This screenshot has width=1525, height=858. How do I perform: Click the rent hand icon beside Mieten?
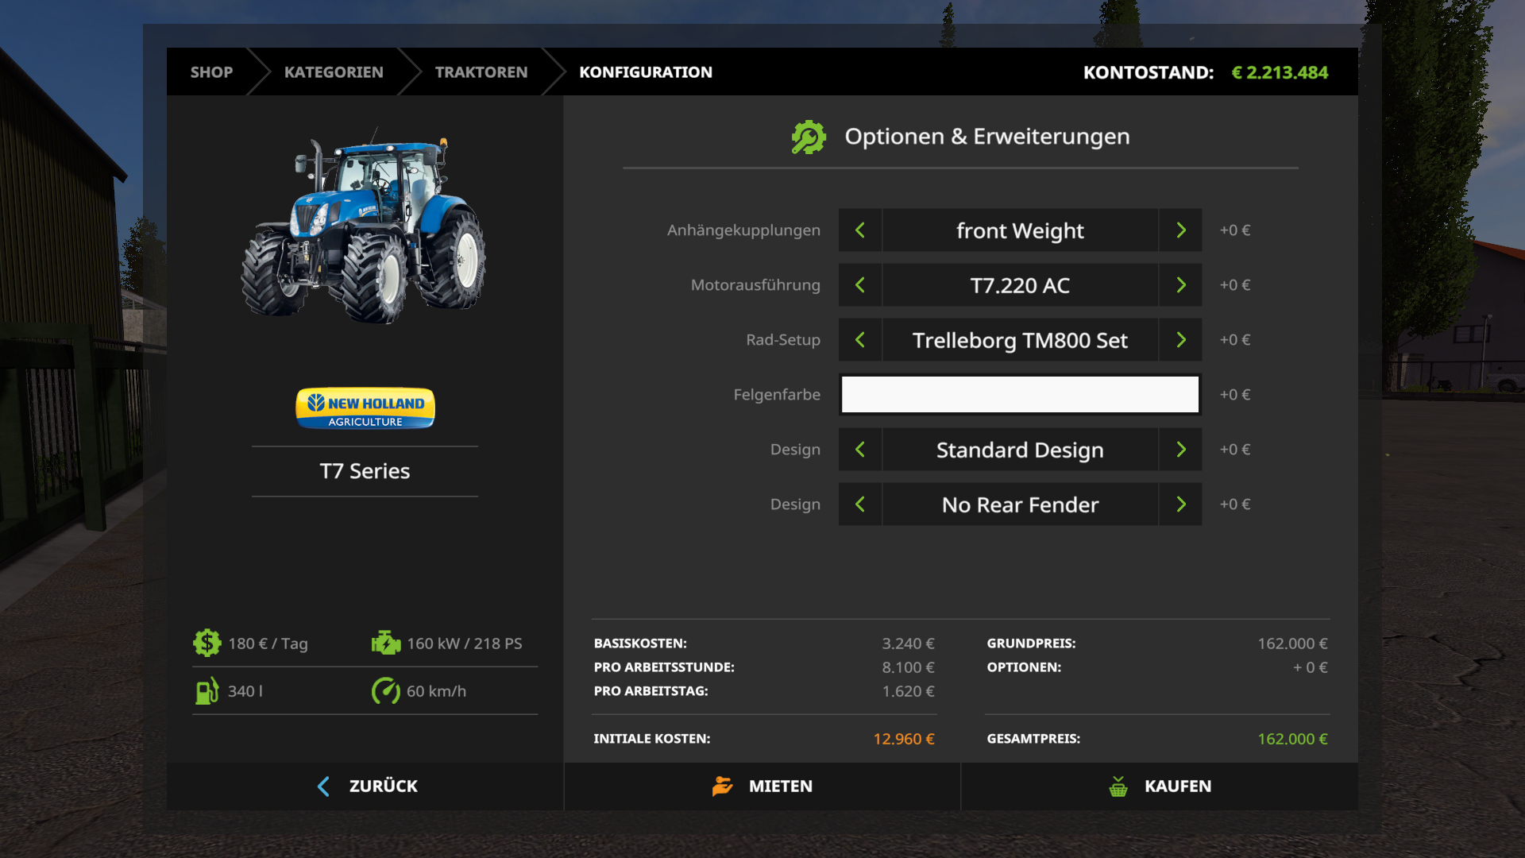(x=723, y=786)
